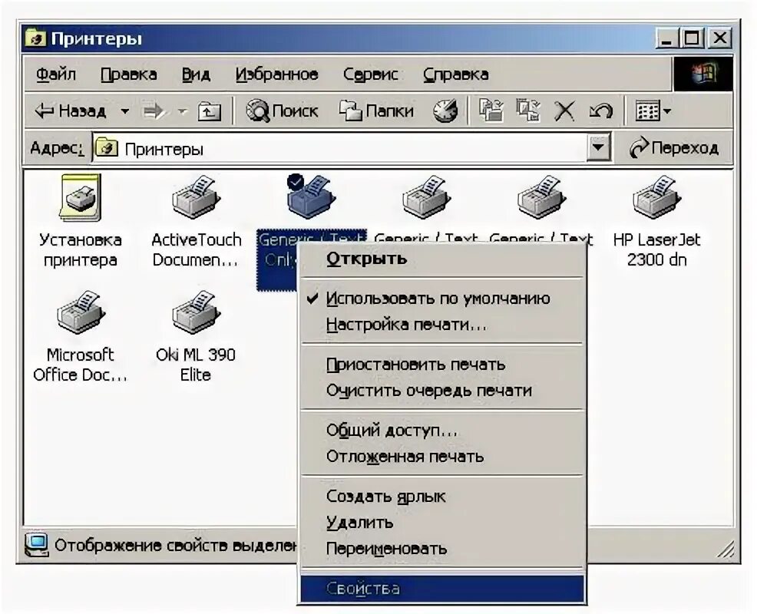Select the ActiveTouch Document printer icon
The height and width of the screenshot is (614, 757).
[196, 197]
